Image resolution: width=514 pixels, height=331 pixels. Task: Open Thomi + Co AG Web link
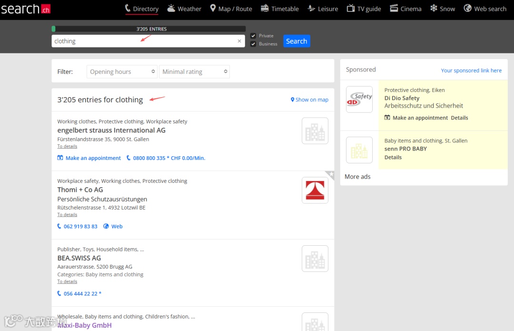coord(113,226)
